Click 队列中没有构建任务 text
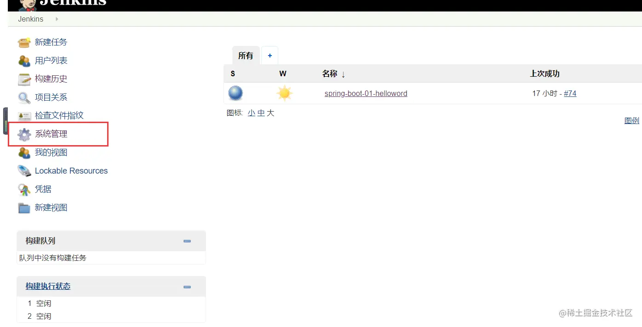 (x=53, y=258)
